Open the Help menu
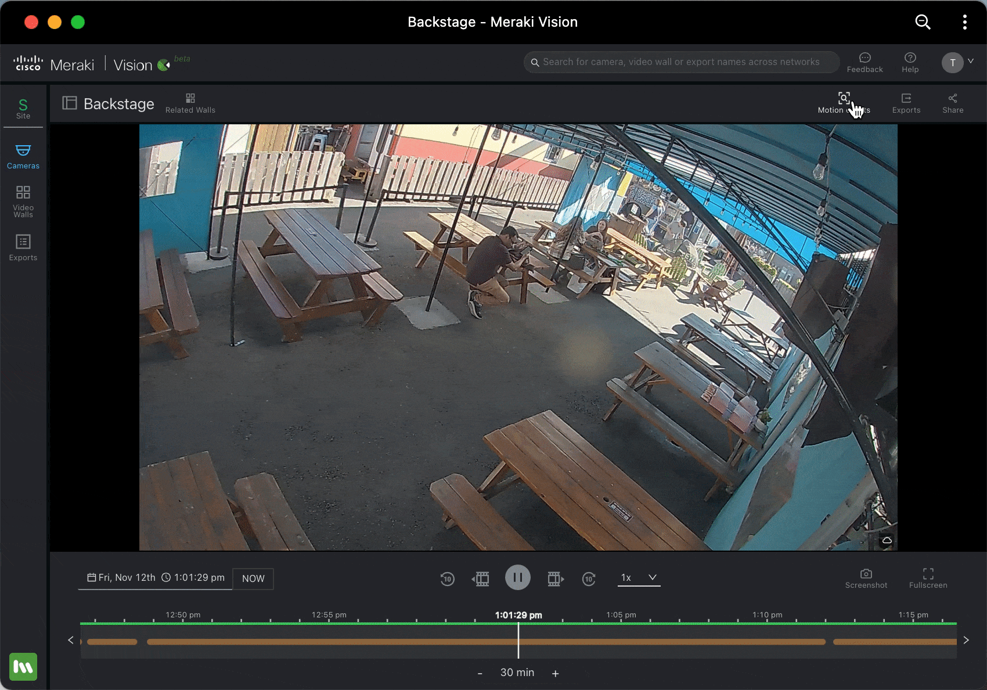Screen dimensions: 987x690 (910, 62)
